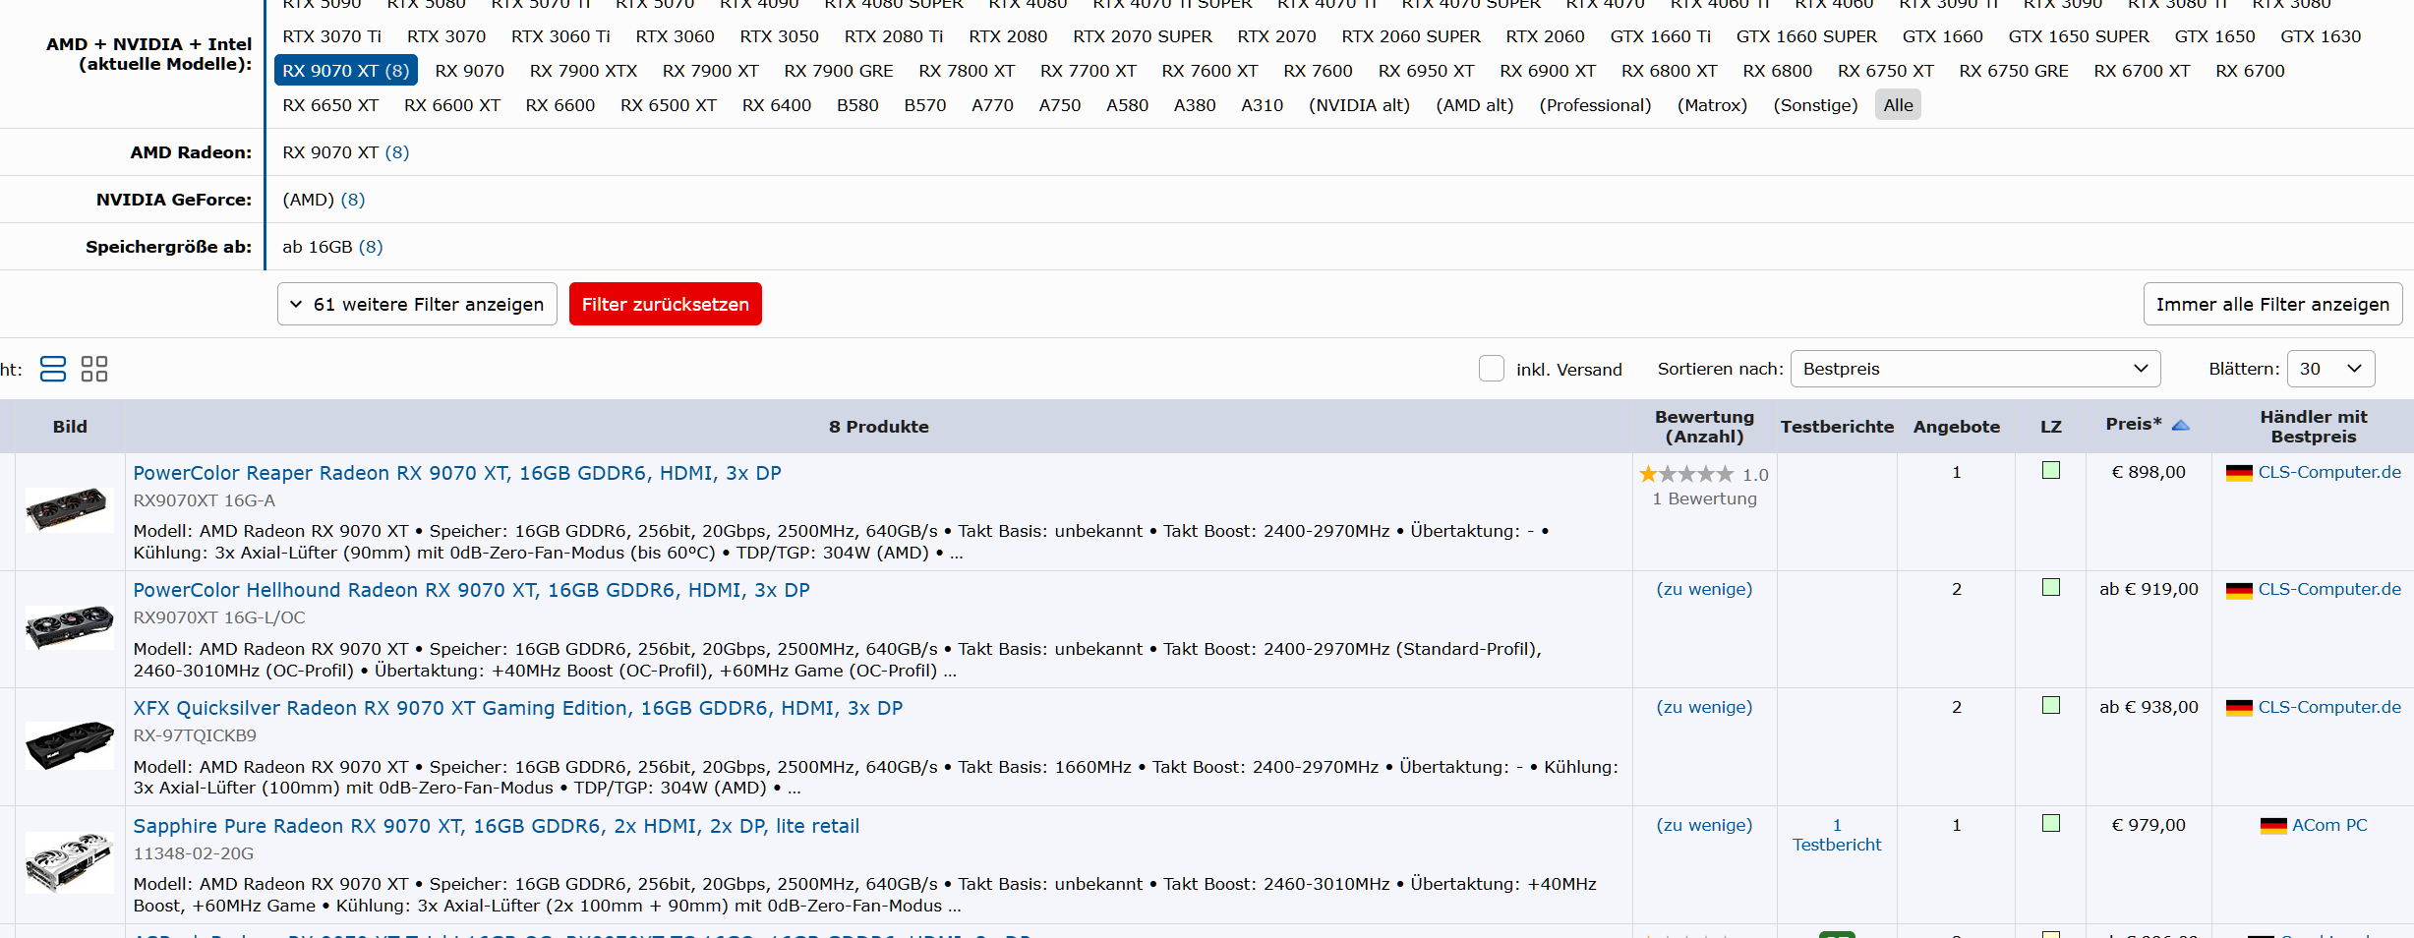The width and height of the screenshot is (2414, 938).
Task: Click German flag beside ACom PC
Action: [x=2272, y=826]
